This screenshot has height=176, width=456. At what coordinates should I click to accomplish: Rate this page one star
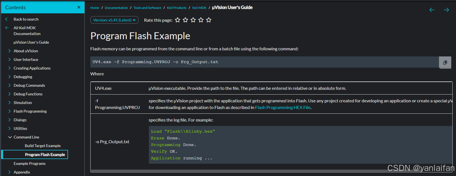coord(178,20)
